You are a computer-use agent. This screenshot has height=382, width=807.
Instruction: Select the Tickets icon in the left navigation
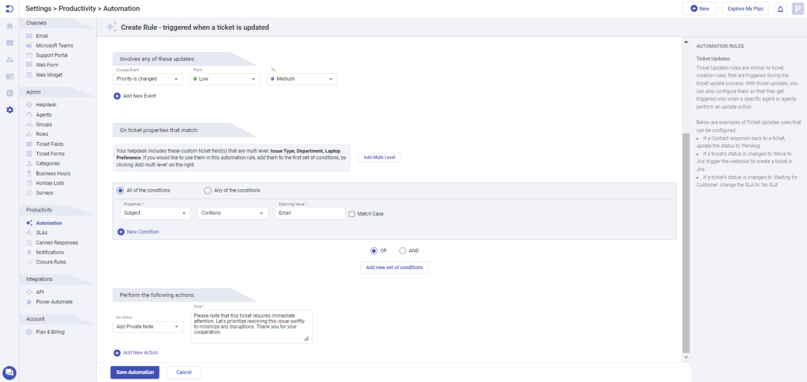click(x=9, y=43)
